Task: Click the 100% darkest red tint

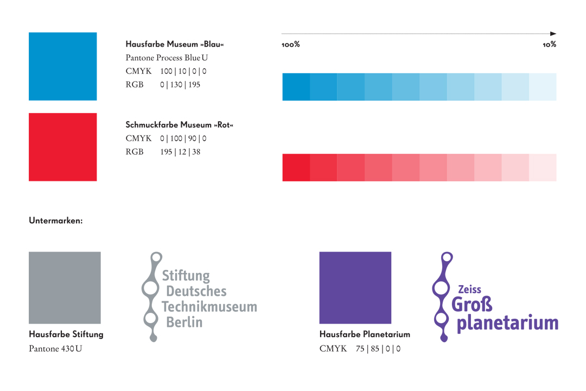Action: (296, 168)
